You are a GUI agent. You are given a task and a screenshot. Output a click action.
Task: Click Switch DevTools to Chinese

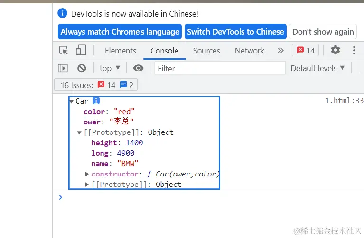pos(235,32)
